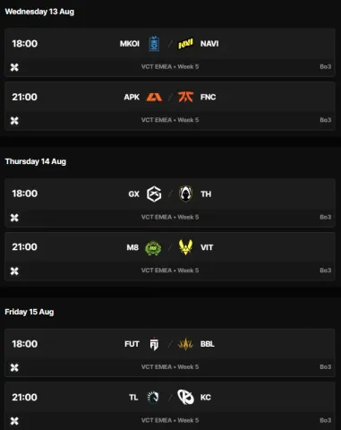This screenshot has width=341, height=430.
Task: Select the Apeks orange logo
Action: point(154,97)
